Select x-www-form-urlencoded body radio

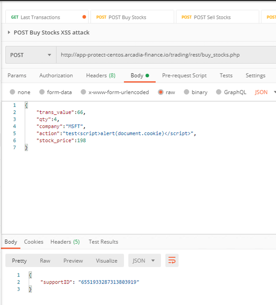[x=83, y=92]
